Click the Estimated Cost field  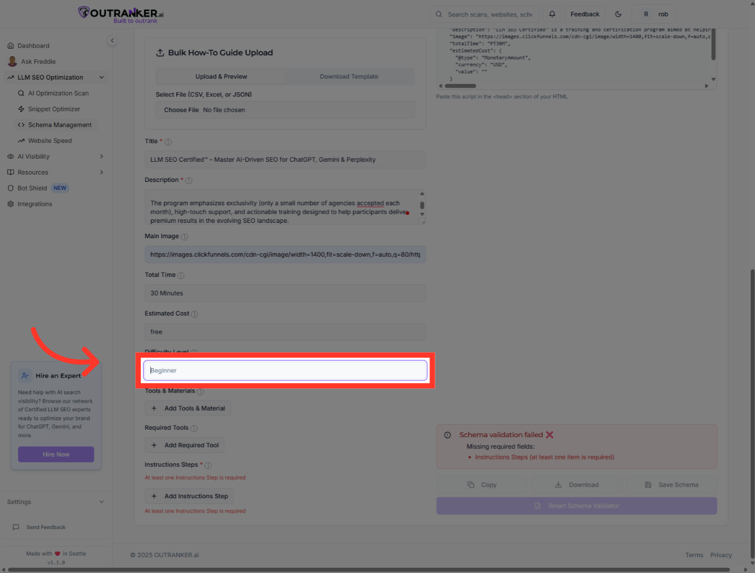pyautogui.click(x=285, y=332)
